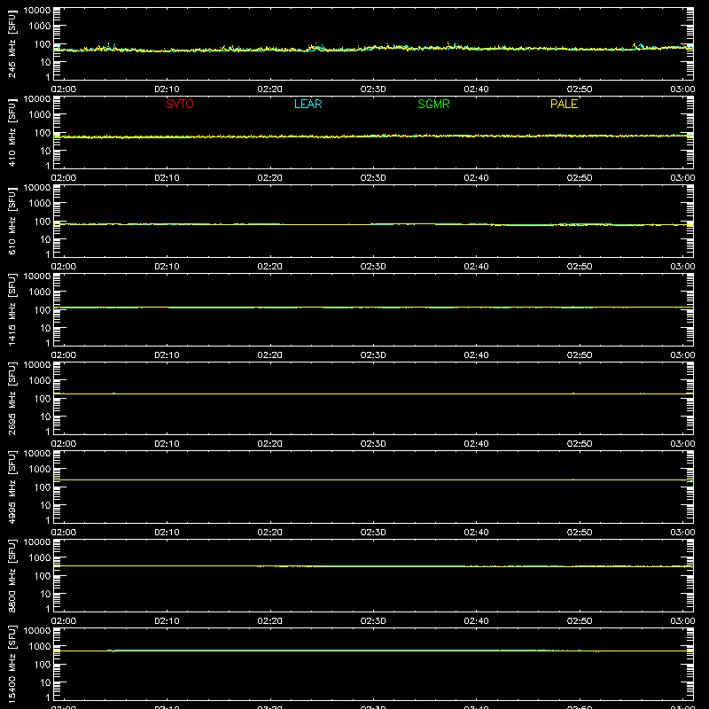709x709 pixels.
Task: Click the yellow PALE legend label
Action: [x=564, y=104]
